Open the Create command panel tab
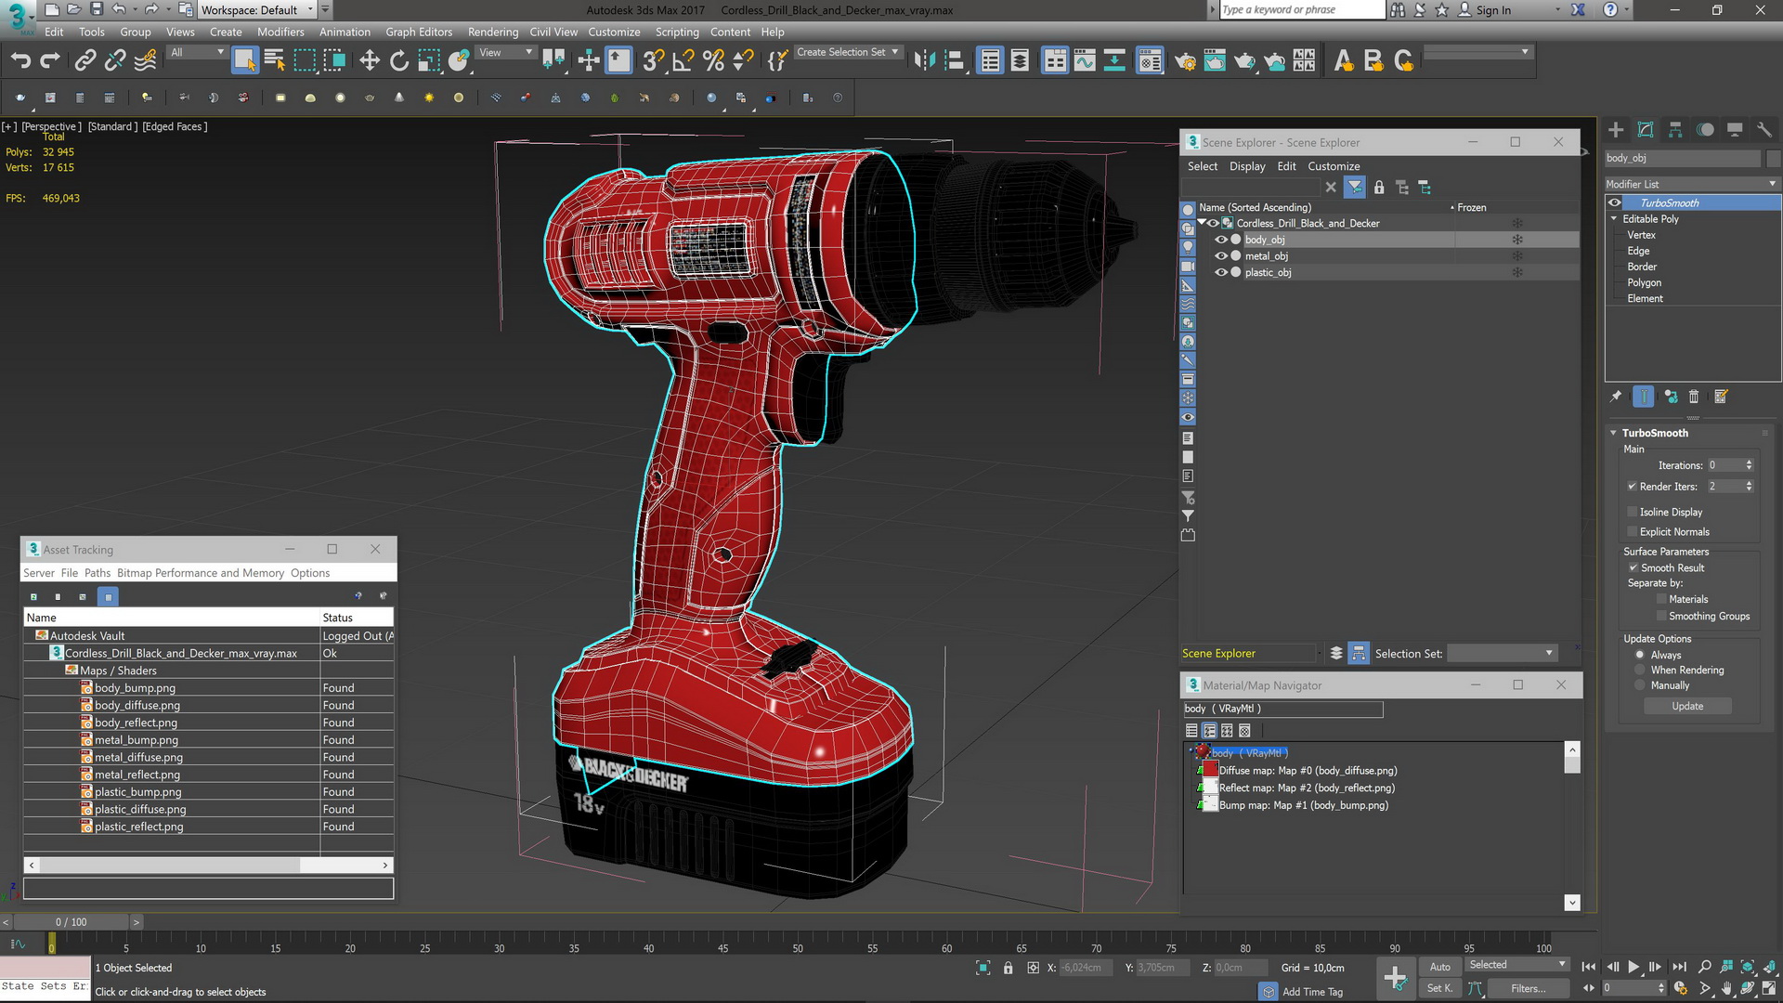Viewport: 1783px width, 1003px height. click(1616, 130)
